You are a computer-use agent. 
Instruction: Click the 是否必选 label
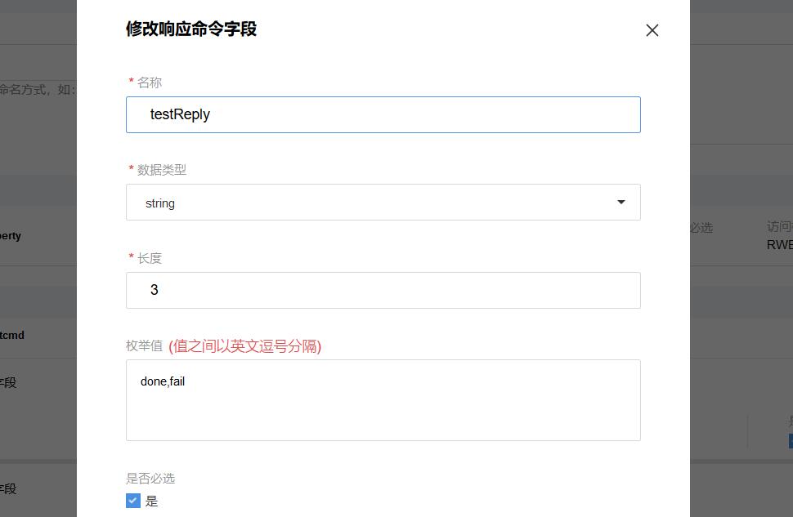coord(150,479)
